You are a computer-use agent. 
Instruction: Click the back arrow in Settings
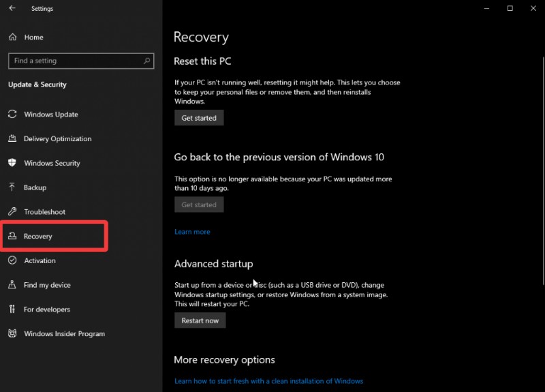coord(12,8)
